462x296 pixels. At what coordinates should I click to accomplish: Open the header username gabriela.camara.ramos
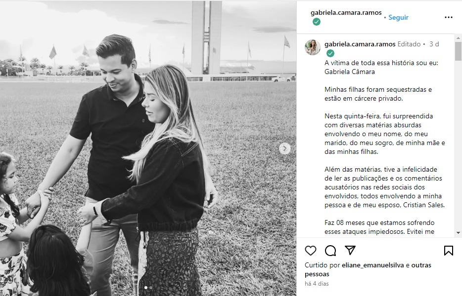coord(346,13)
